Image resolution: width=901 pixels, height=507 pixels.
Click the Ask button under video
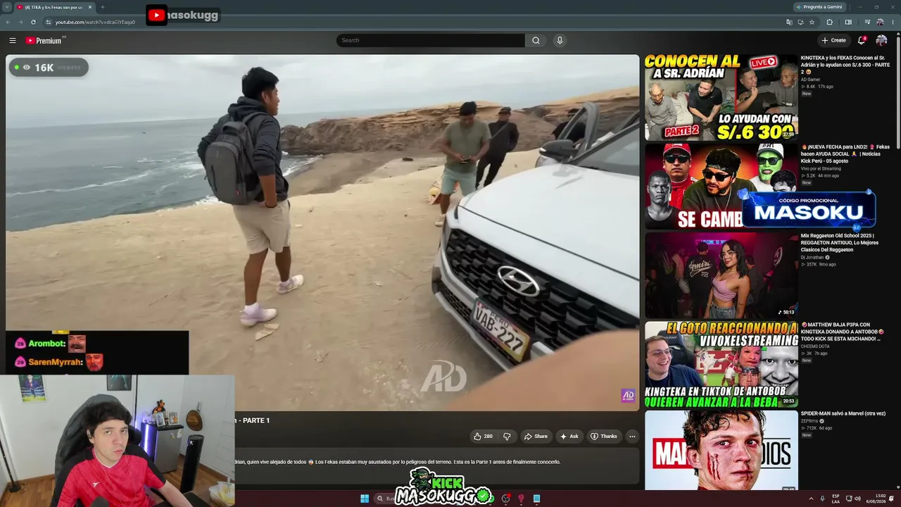click(x=569, y=437)
